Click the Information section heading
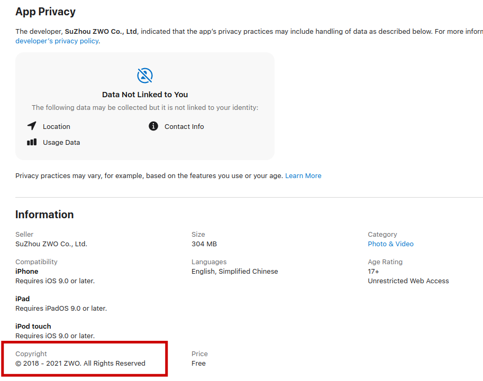Viewport: 483px width, 381px height. pyautogui.click(x=44, y=215)
